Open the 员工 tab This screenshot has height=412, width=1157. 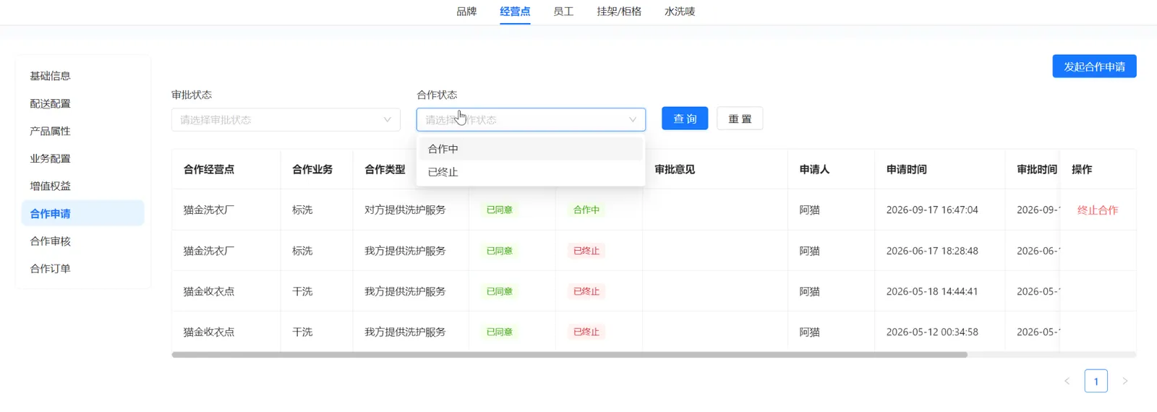click(563, 12)
